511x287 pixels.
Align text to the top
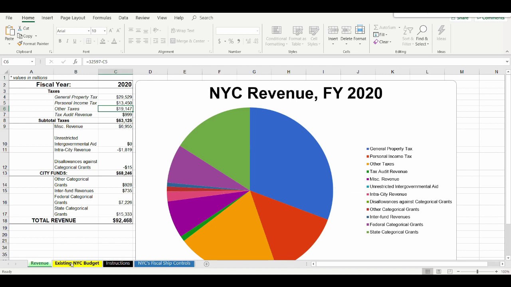131,31
